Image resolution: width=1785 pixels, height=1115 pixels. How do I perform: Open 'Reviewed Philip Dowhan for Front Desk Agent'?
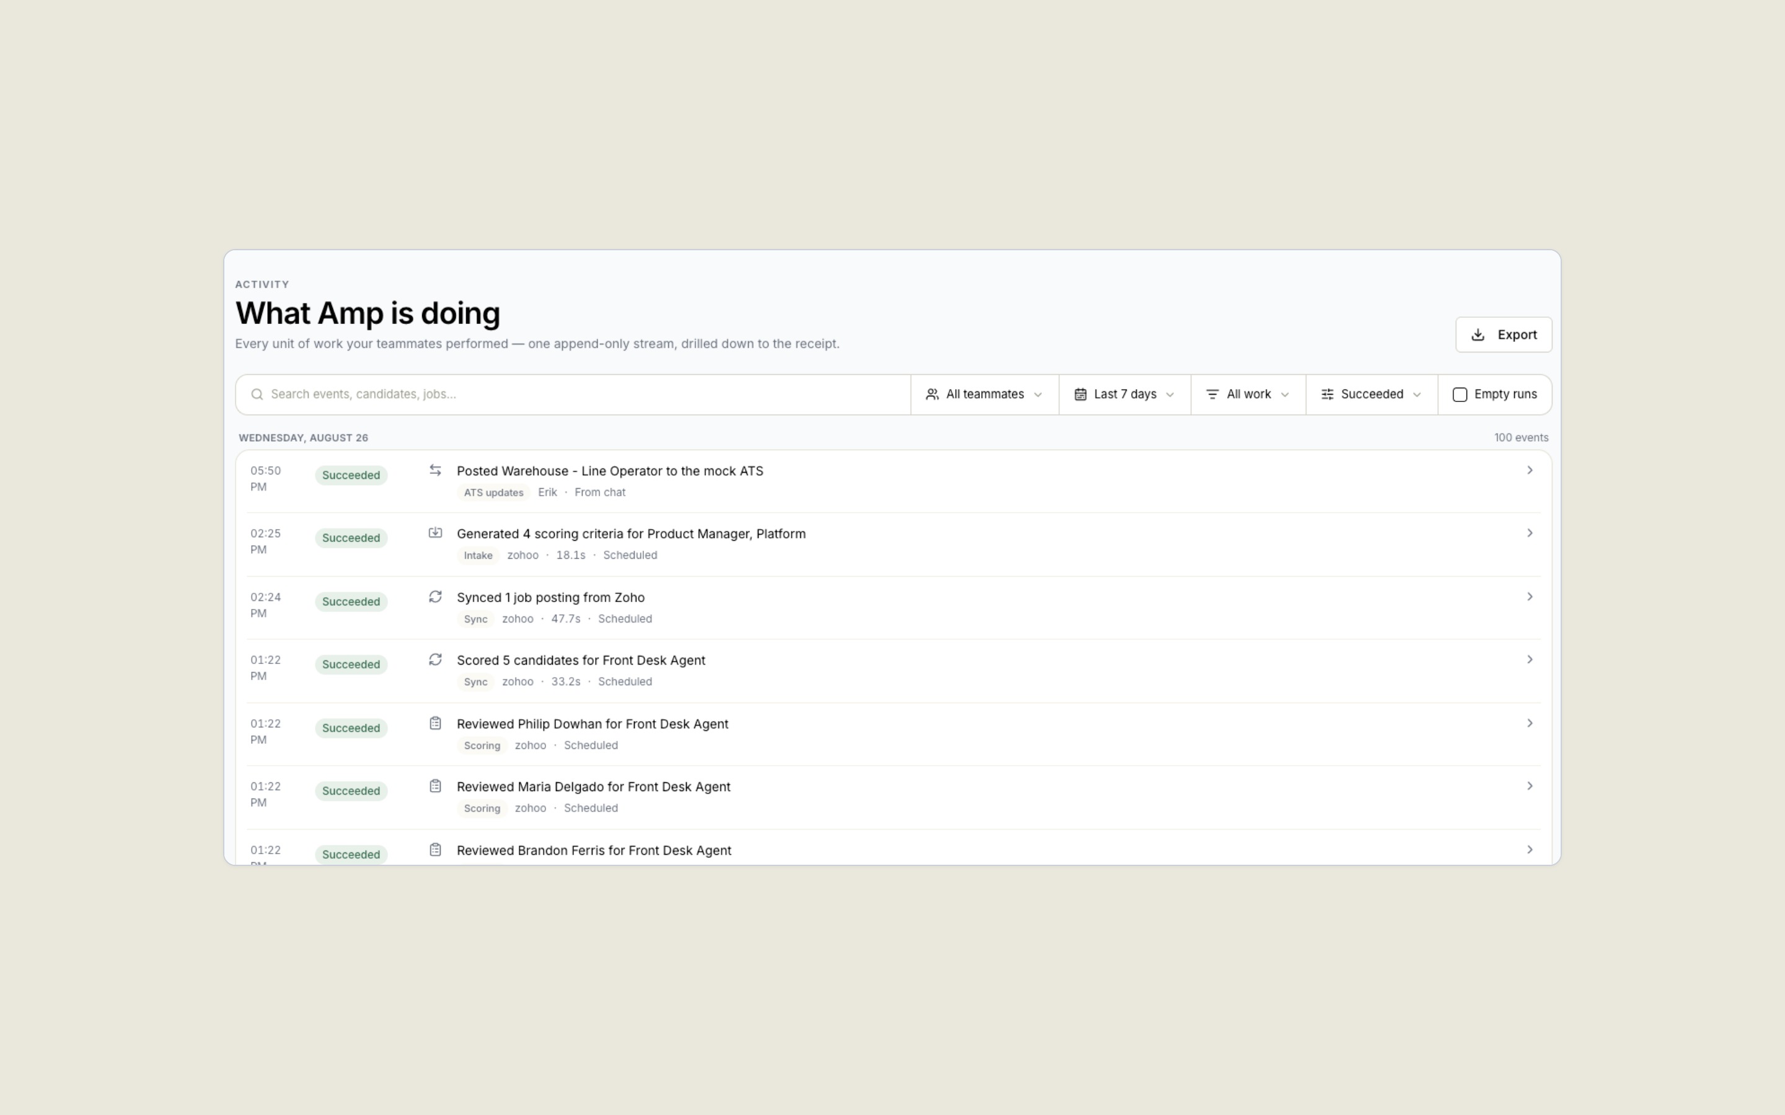[593, 724]
